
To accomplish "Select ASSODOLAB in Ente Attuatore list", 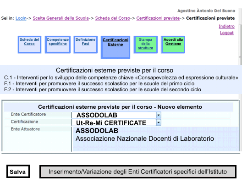I will tap(97, 131).
